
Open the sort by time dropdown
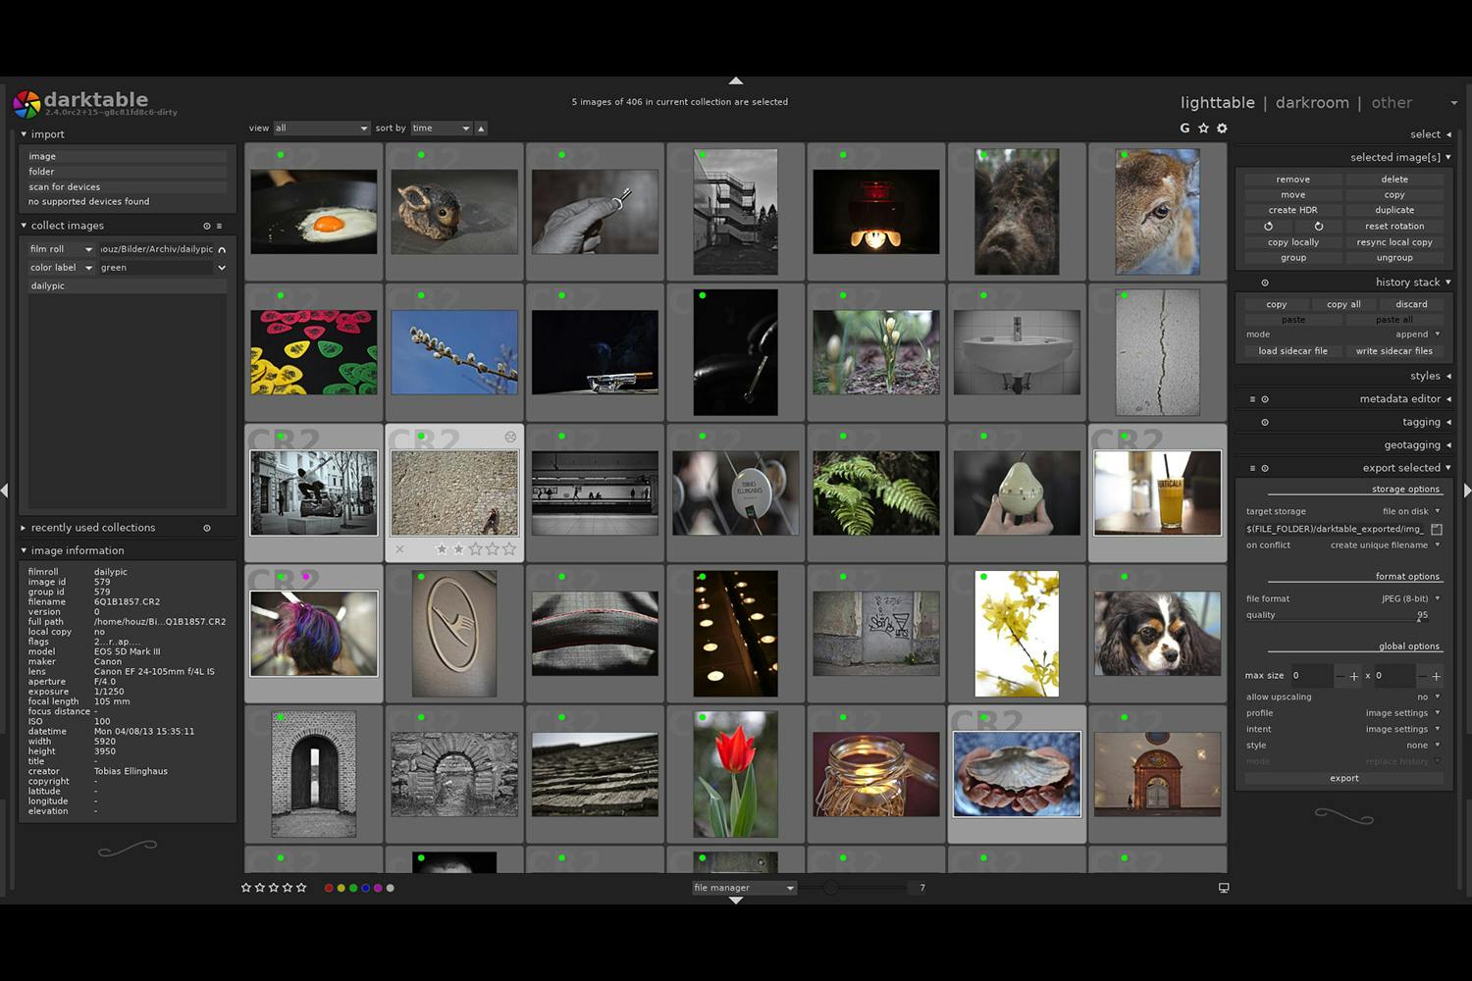point(441,128)
